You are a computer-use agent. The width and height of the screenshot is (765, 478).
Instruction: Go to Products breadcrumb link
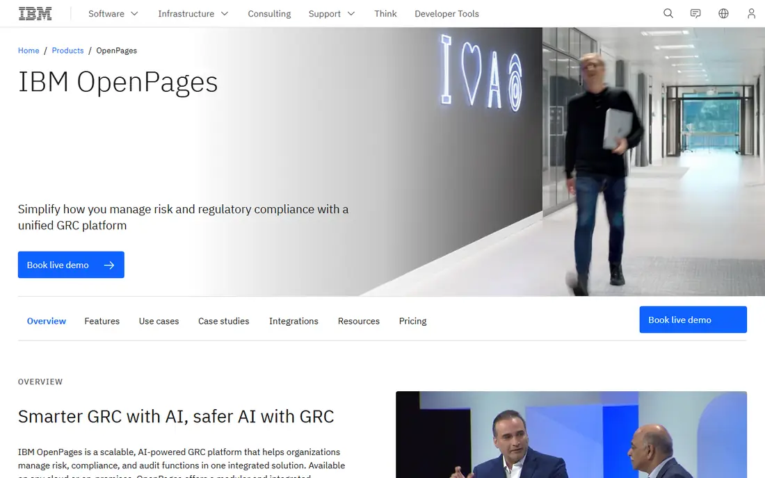pyautogui.click(x=68, y=51)
